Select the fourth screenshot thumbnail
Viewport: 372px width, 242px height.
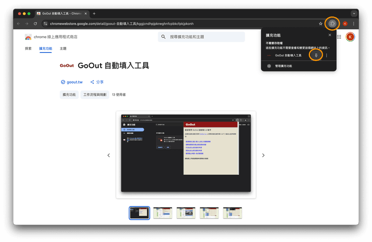(209, 213)
